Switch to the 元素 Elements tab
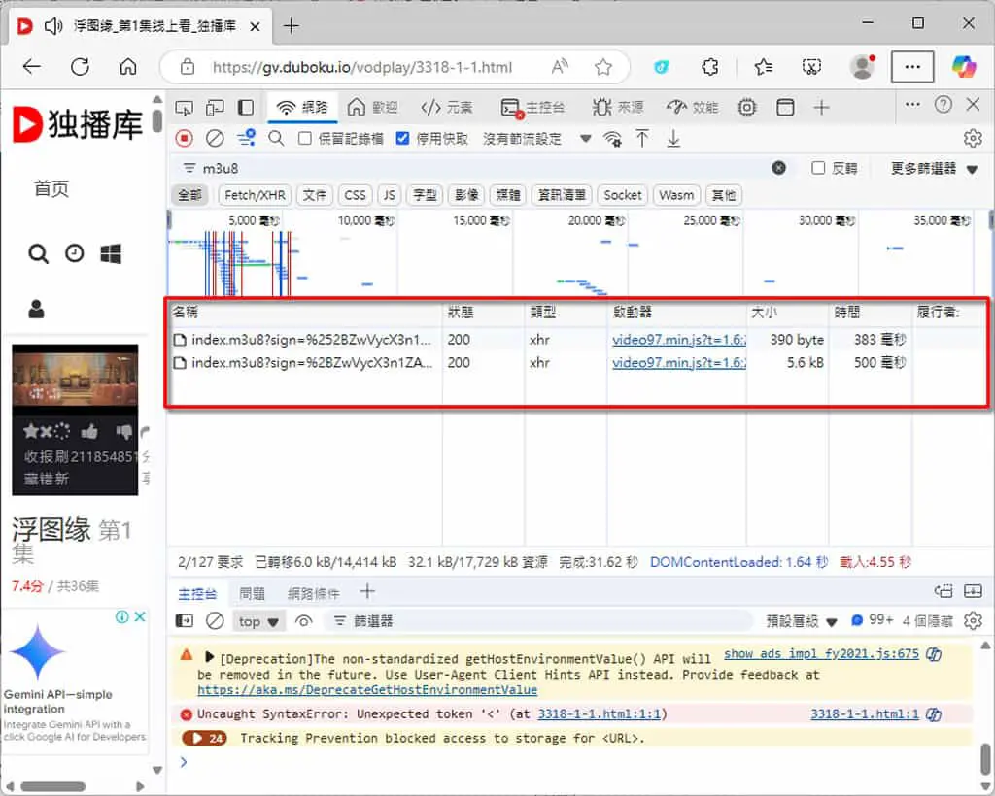The image size is (995, 796). click(x=447, y=108)
